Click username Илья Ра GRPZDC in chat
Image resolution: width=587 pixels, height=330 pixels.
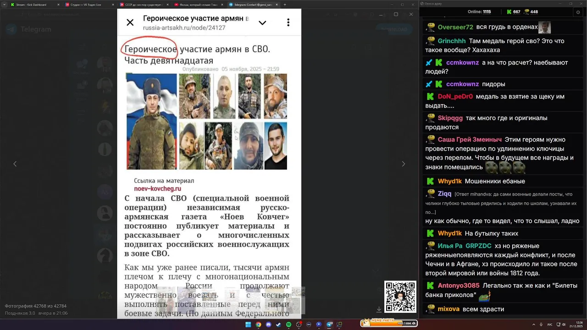pos(464,246)
